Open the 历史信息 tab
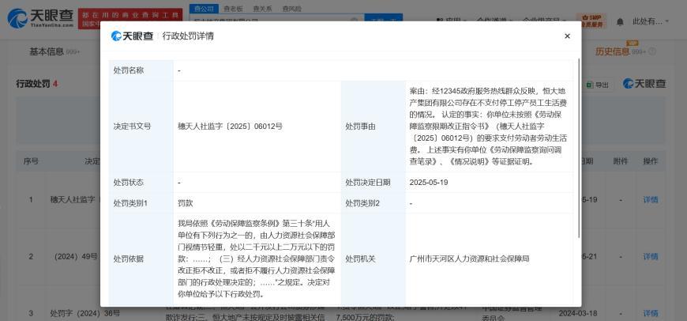The width and height of the screenshot is (687, 321). 612,51
